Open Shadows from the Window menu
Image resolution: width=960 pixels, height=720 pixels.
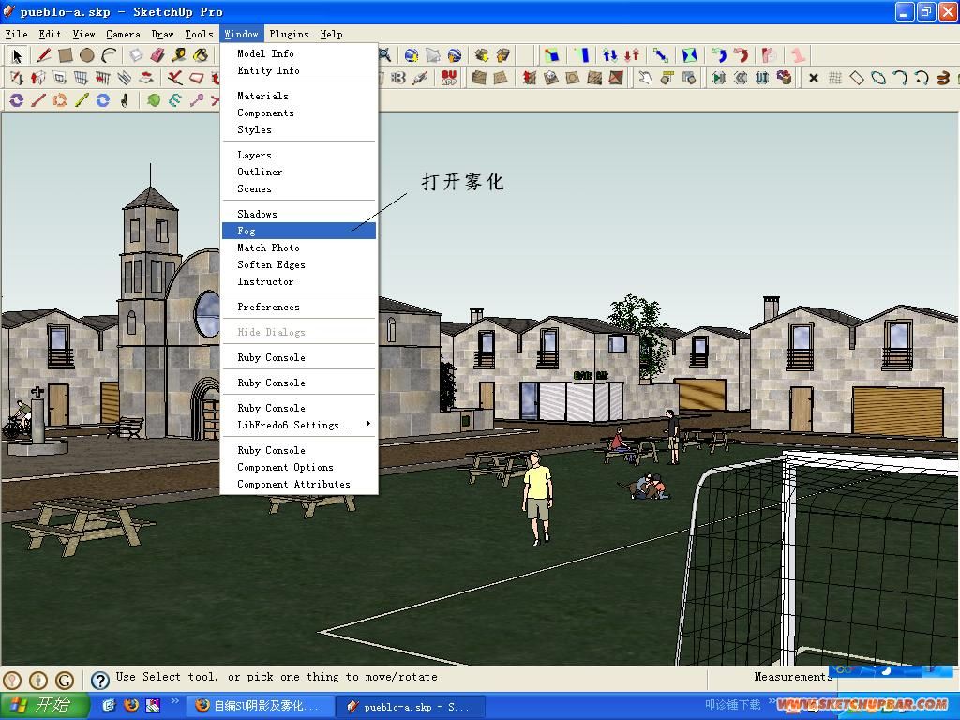coord(299,214)
